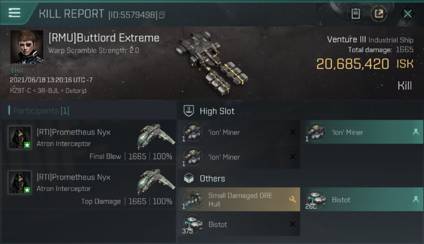424x244 pixels.
Task: Select the first destroyed 'Ion' Miner
Action: pyautogui.click(x=239, y=132)
